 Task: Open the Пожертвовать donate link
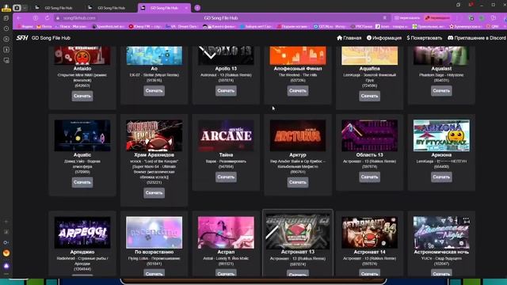(x=425, y=38)
